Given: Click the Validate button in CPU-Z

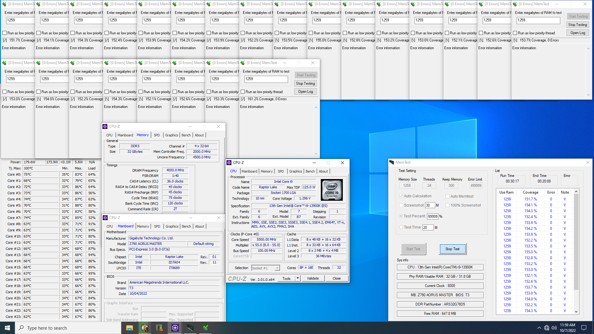Looking at the screenshot, I should (x=313, y=278).
